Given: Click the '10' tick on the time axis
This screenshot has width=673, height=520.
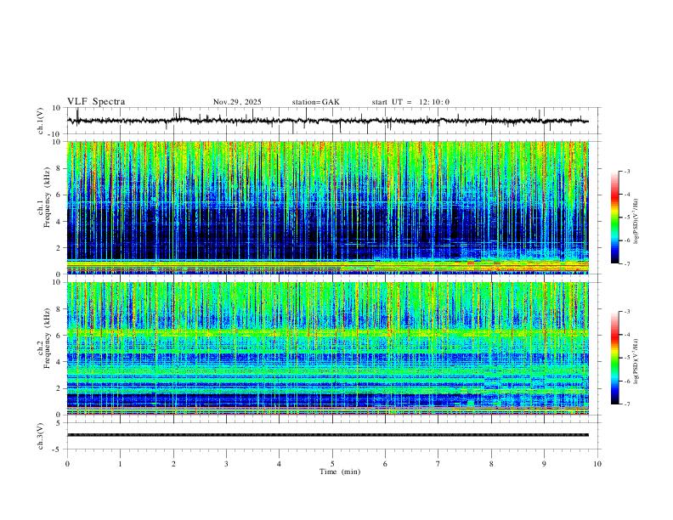Looking at the screenshot, I should (597, 464).
